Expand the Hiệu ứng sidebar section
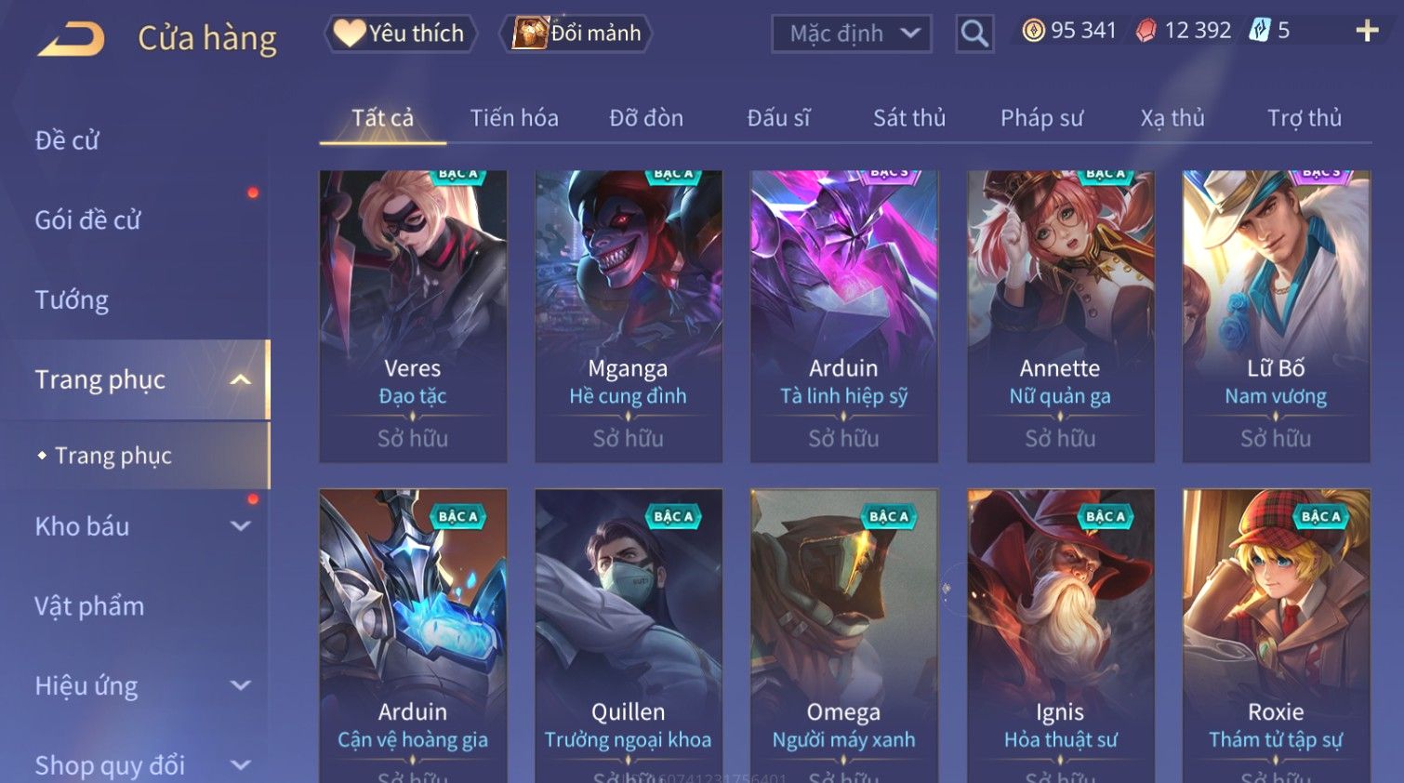The height and width of the screenshot is (783, 1404). point(240,686)
